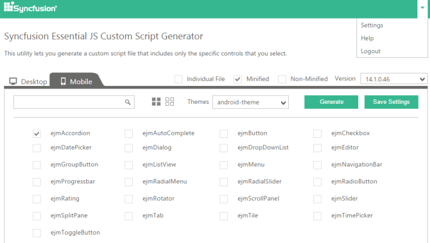Click the Mobile phone icon
430x243 pixels.
tap(63, 81)
